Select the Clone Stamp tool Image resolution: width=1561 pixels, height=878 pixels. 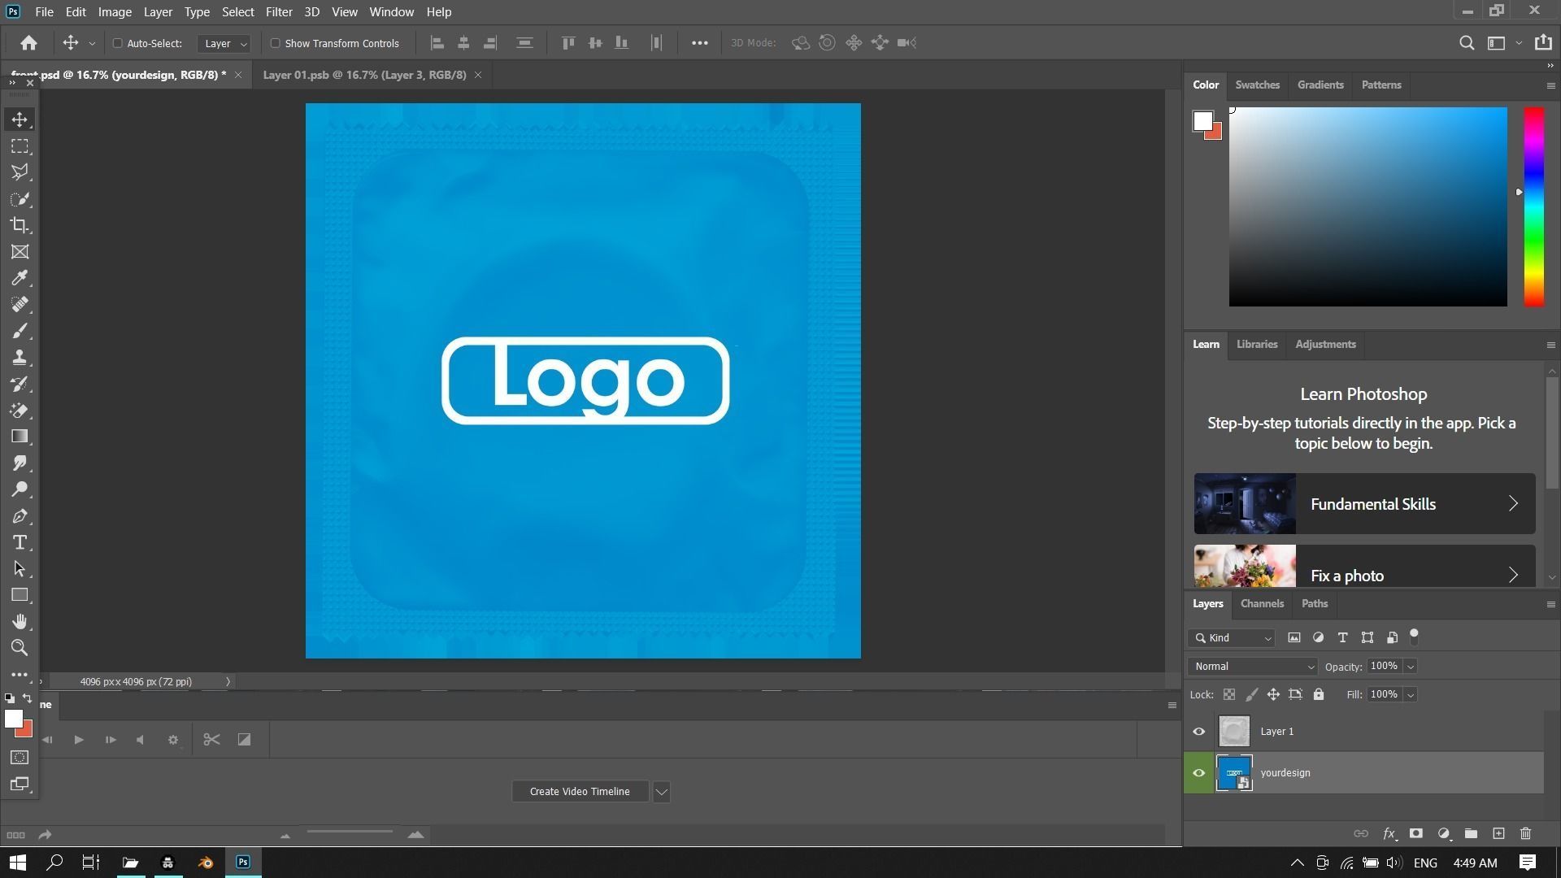click(x=20, y=357)
